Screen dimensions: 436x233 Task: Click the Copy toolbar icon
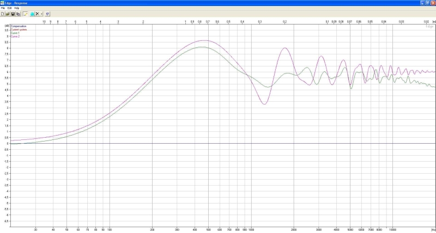click(x=18, y=14)
